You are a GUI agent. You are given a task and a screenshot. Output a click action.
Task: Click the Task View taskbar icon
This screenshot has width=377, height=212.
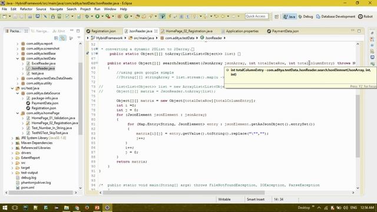coord(15,208)
